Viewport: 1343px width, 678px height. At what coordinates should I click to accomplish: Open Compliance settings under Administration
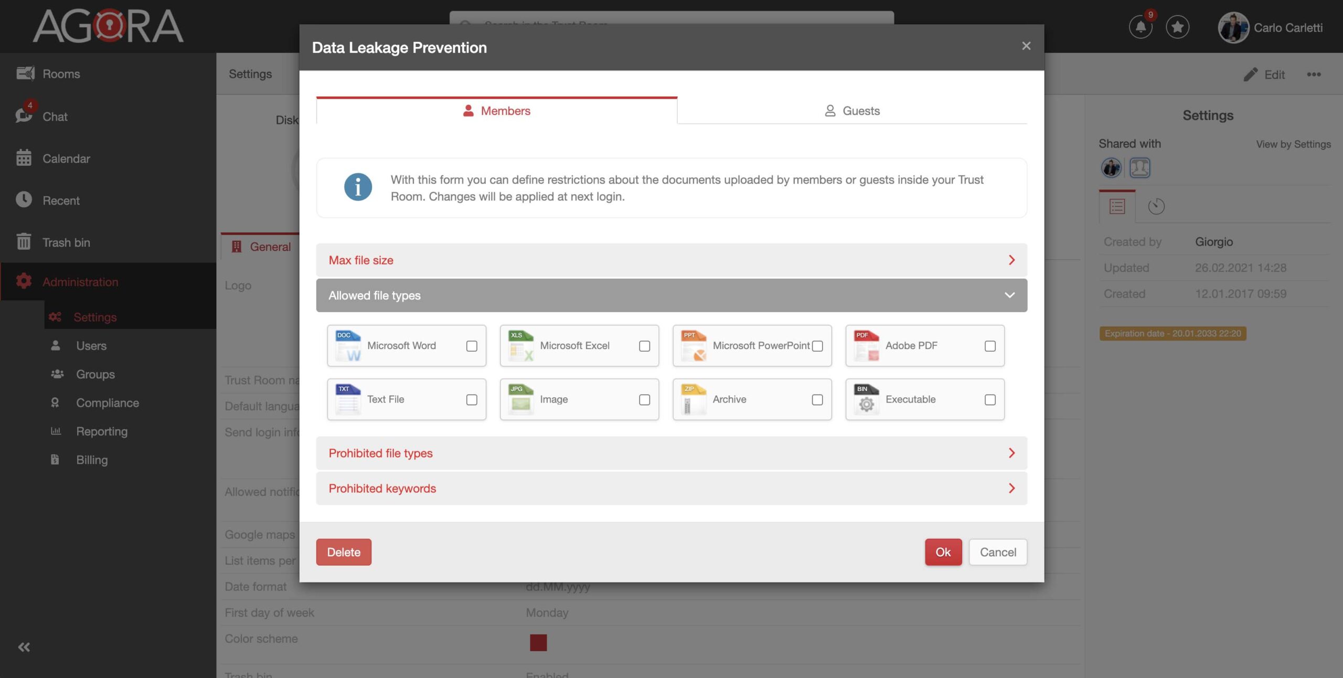pyautogui.click(x=108, y=402)
